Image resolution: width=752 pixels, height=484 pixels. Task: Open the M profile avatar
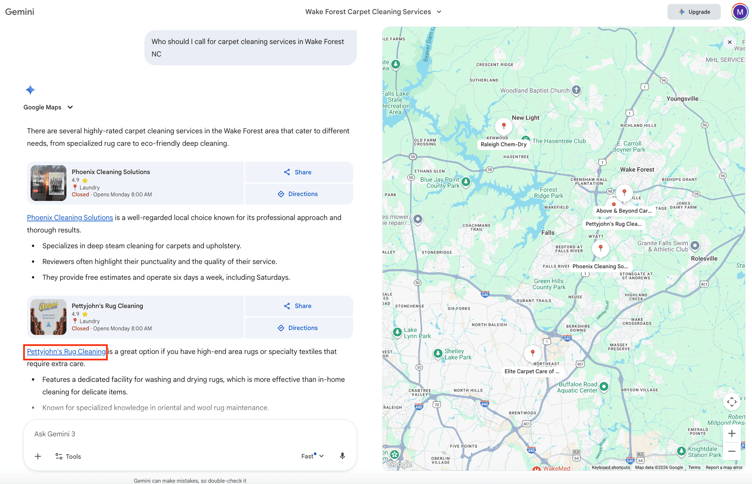pos(740,12)
